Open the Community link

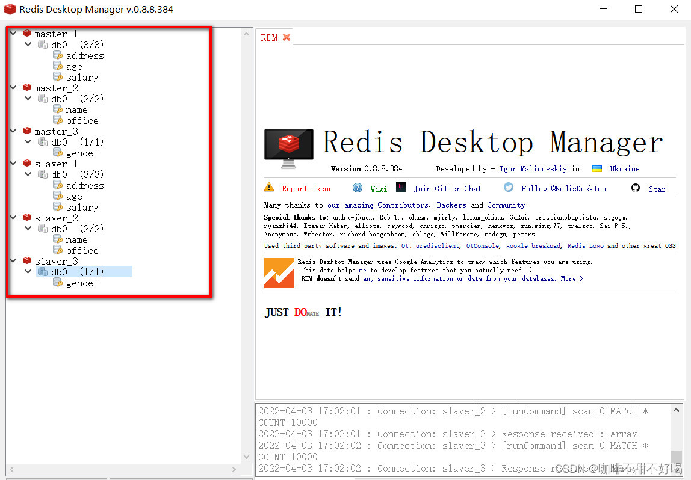coord(506,205)
